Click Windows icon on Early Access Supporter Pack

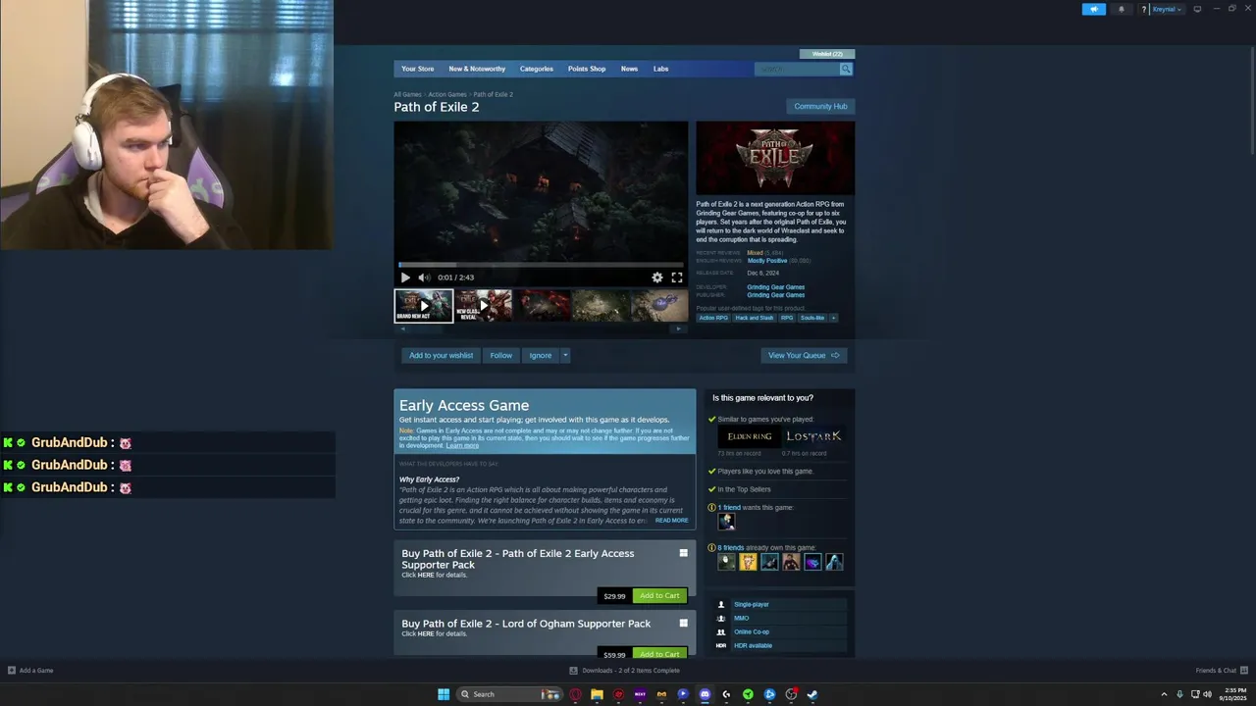[684, 553]
